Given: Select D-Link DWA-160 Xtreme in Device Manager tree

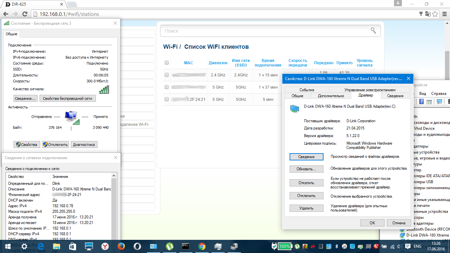Looking at the screenshot, I should [425, 235].
